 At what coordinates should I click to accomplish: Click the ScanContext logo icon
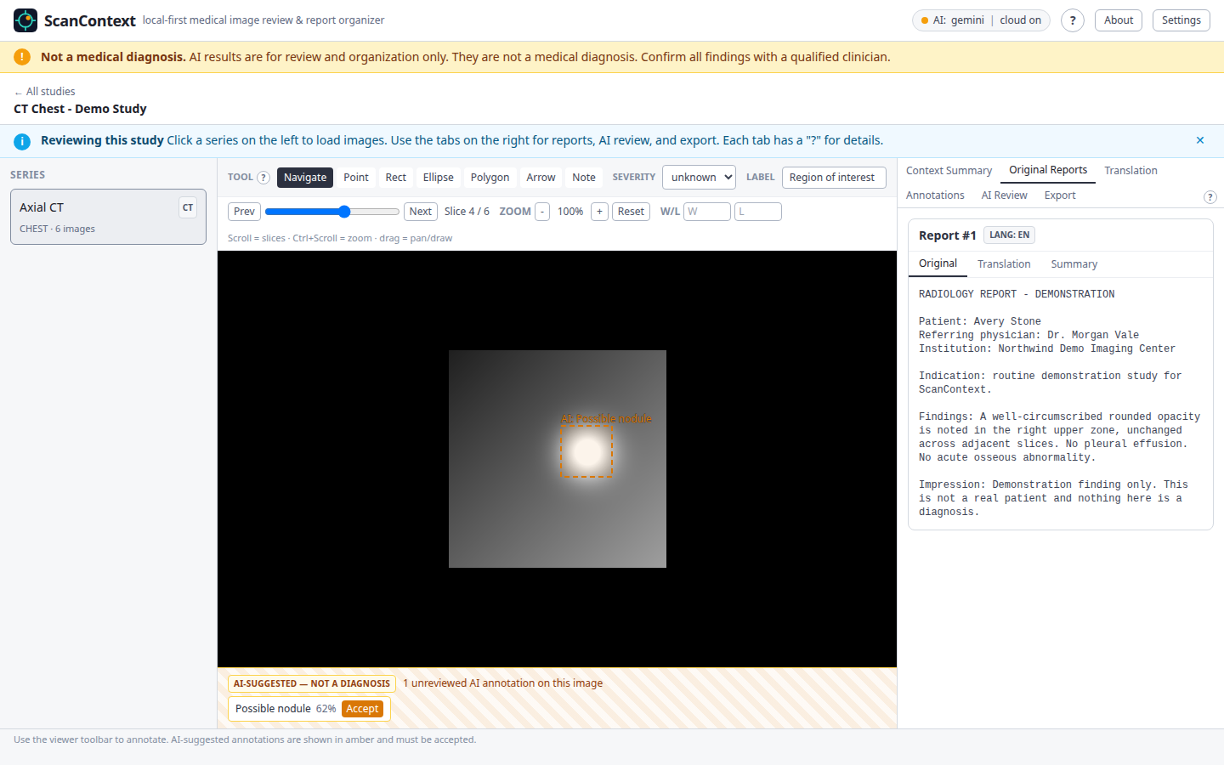pos(25,20)
